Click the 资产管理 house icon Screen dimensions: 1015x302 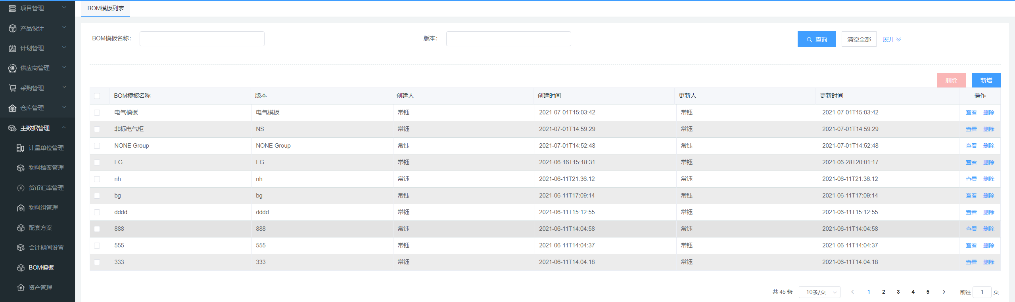(x=21, y=287)
